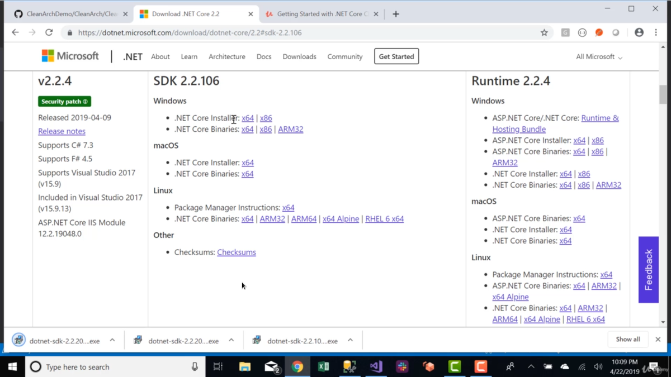The width and height of the screenshot is (671, 377).
Task: Click the Feedback side button
Action: tap(649, 270)
